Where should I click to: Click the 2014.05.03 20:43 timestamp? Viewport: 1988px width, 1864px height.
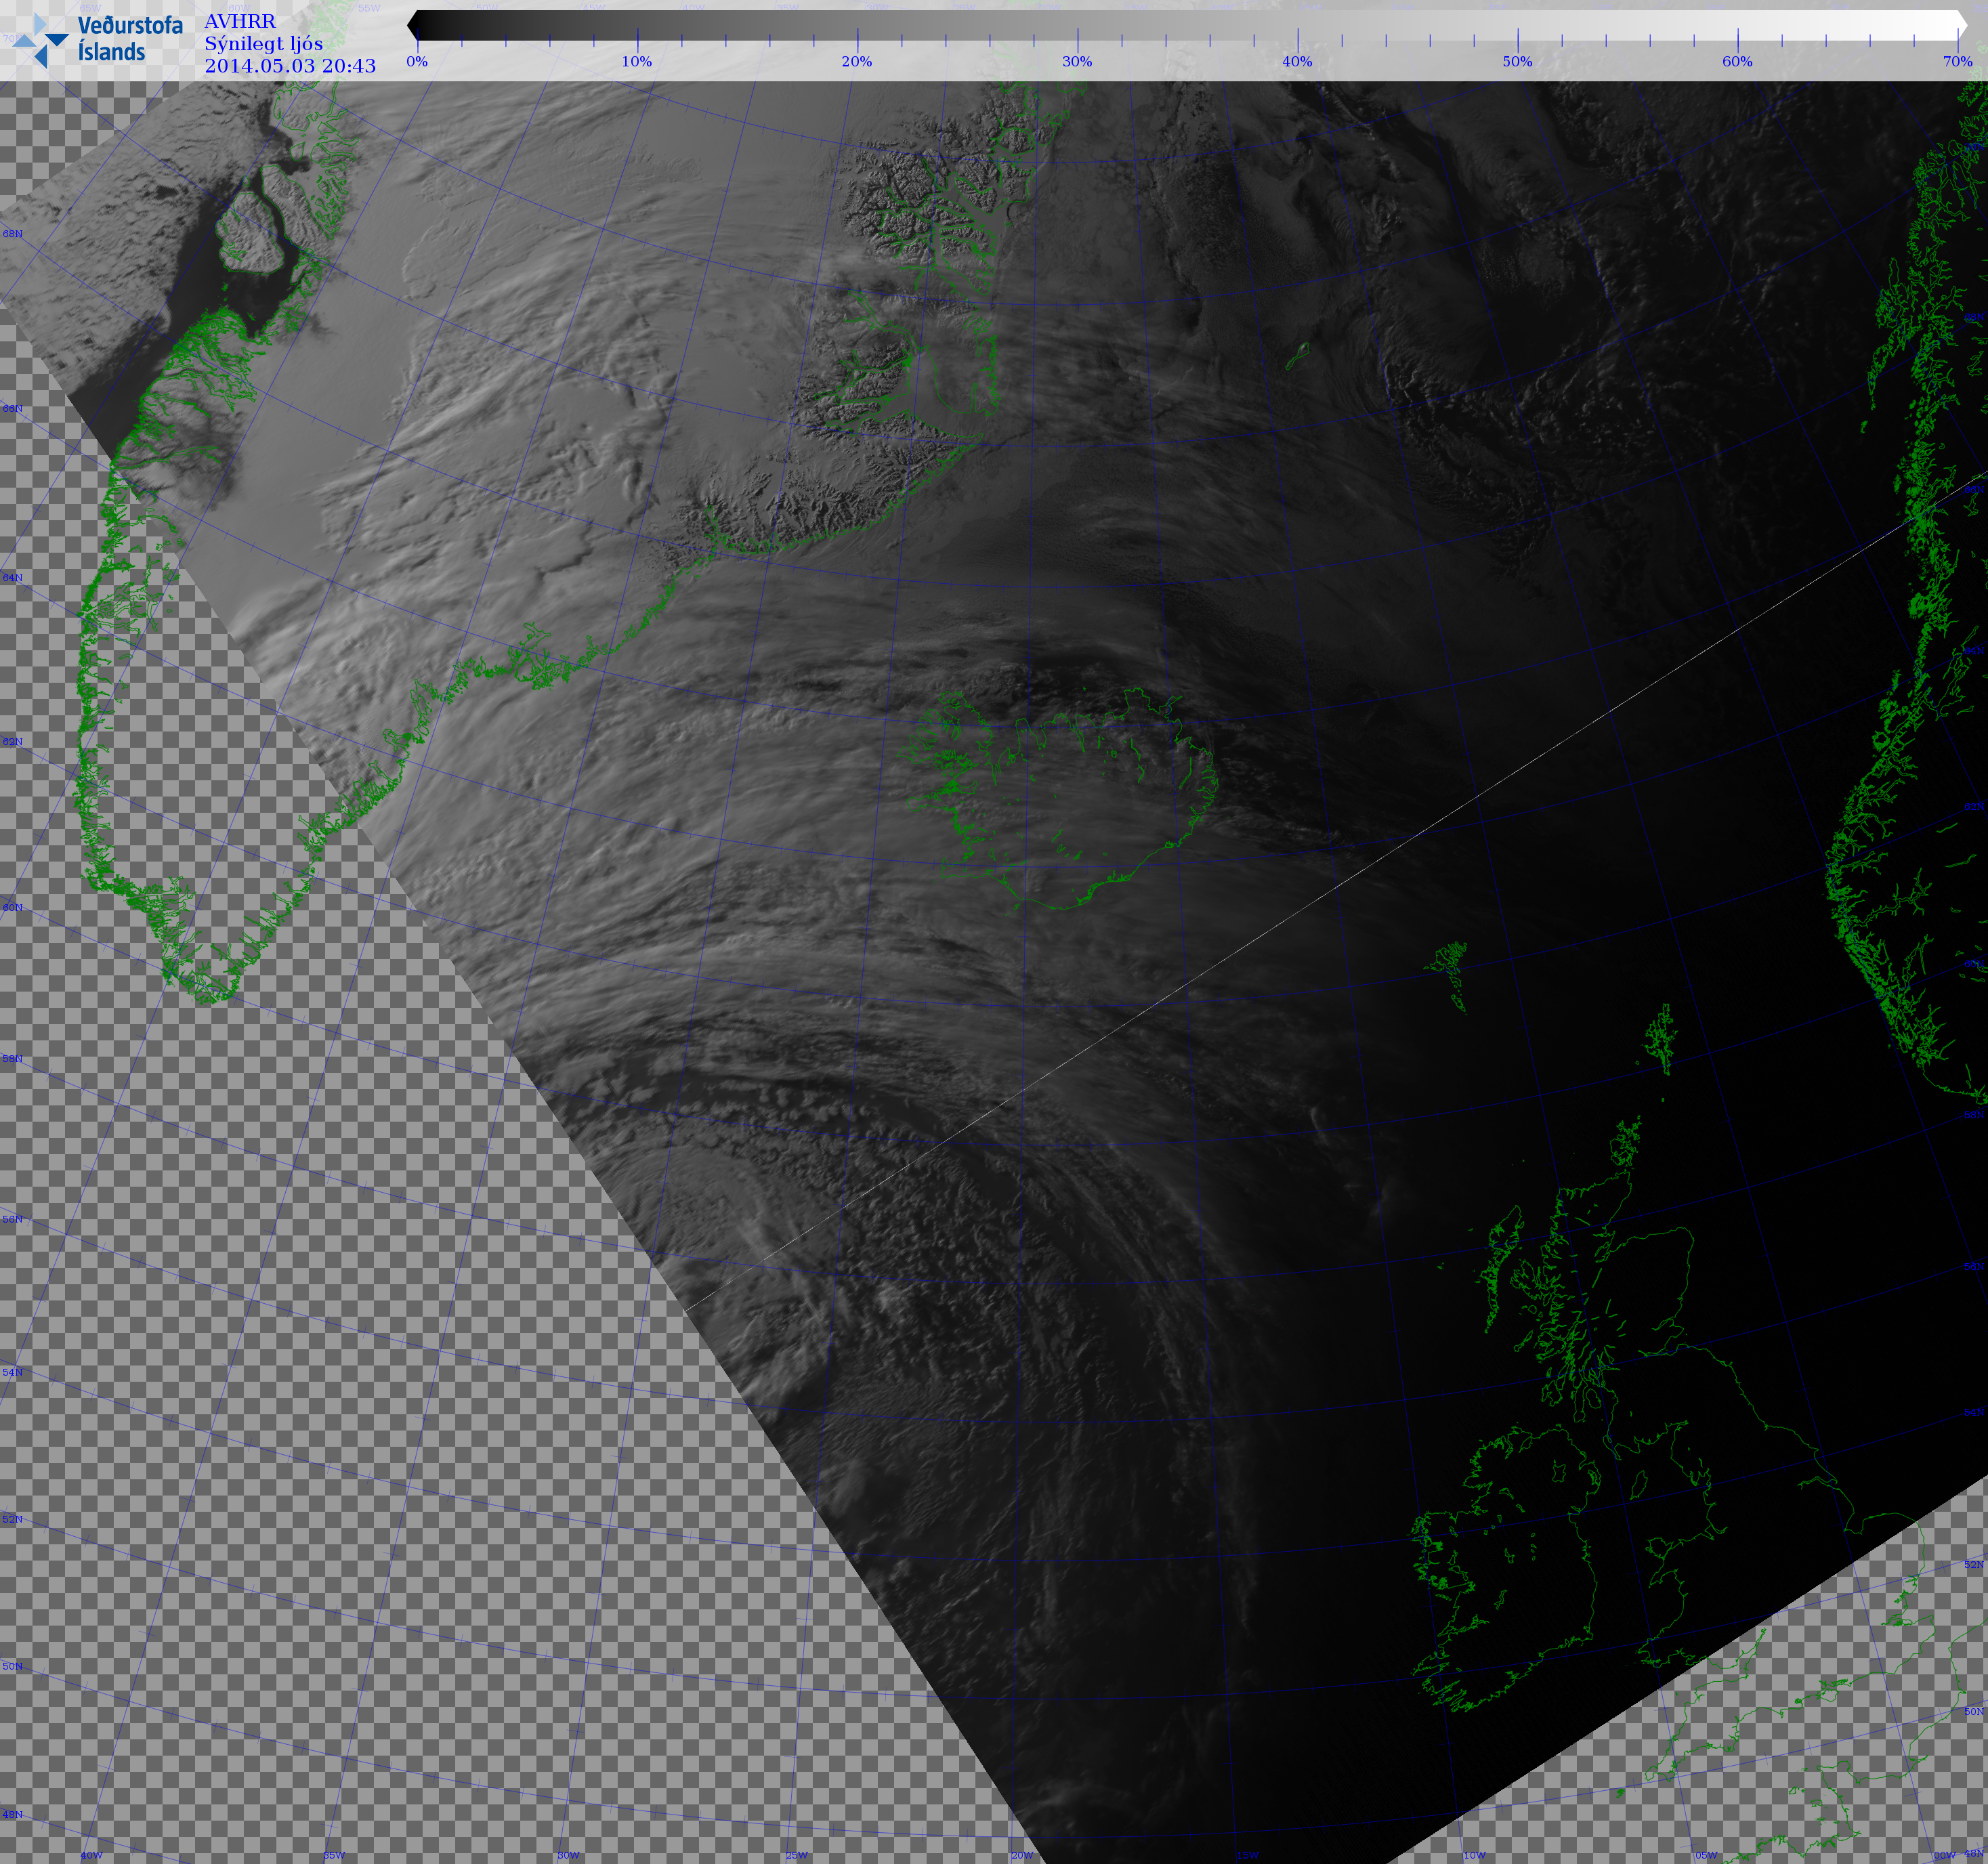pos(290,66)
